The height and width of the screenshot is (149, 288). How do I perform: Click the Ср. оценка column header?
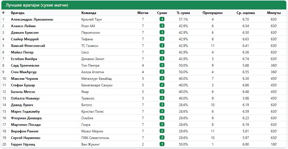pyautogui.click(x=246, y=13)
